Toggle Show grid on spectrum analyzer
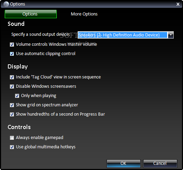Screen dimensions: 183x170 coord(12,105)
